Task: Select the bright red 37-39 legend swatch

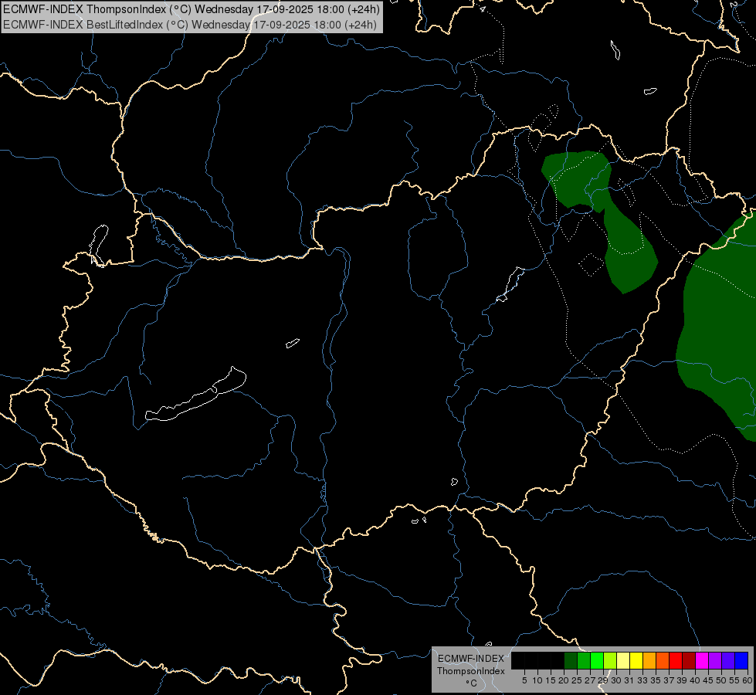Action: point(676,661)
